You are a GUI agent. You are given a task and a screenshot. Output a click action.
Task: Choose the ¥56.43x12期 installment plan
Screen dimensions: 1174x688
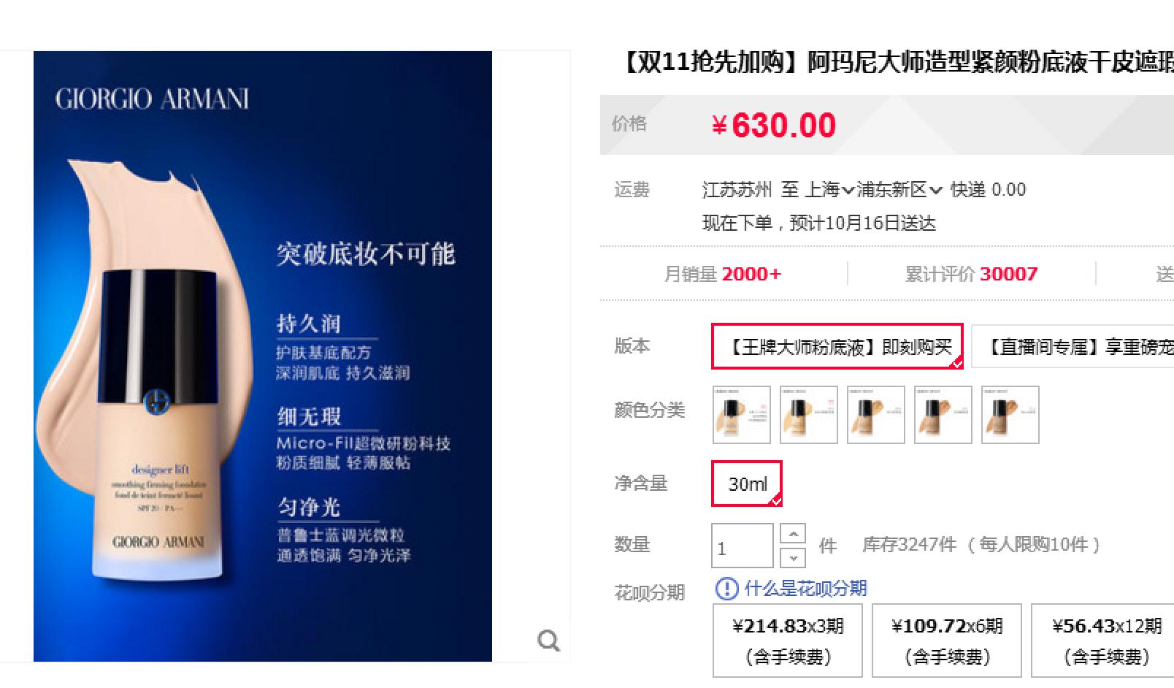click(x=1102, y=641)
